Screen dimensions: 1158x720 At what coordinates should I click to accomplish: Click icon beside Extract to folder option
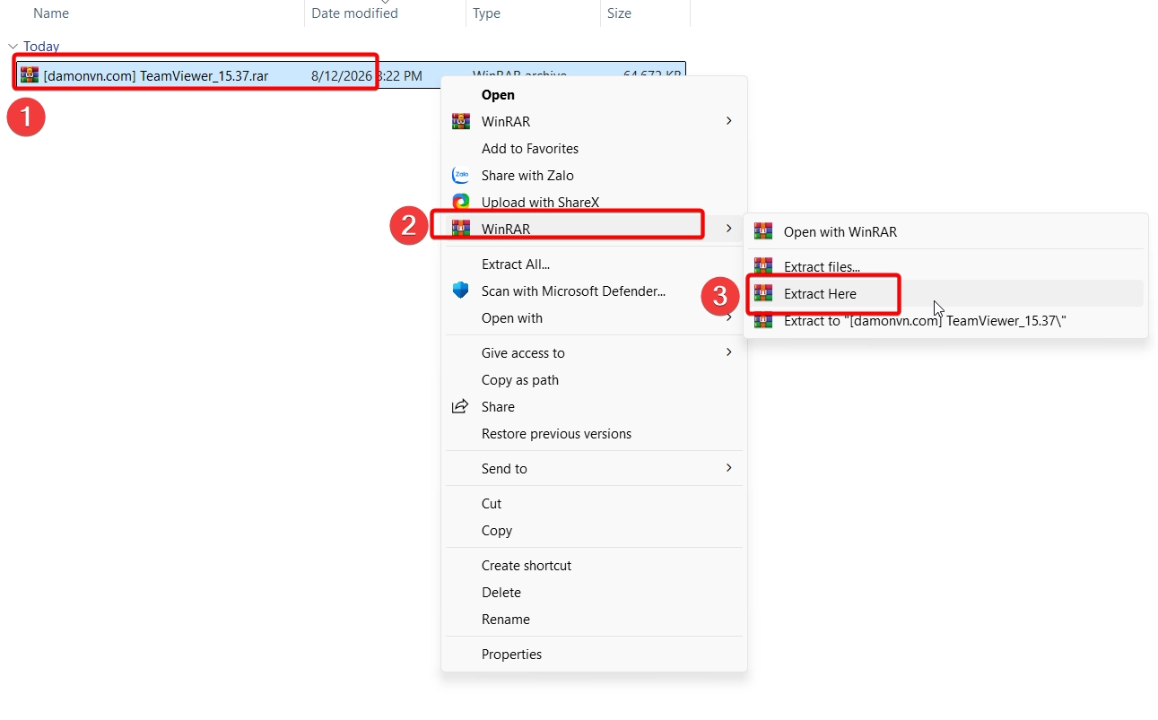pyautogui.click(x=763, y=320)
